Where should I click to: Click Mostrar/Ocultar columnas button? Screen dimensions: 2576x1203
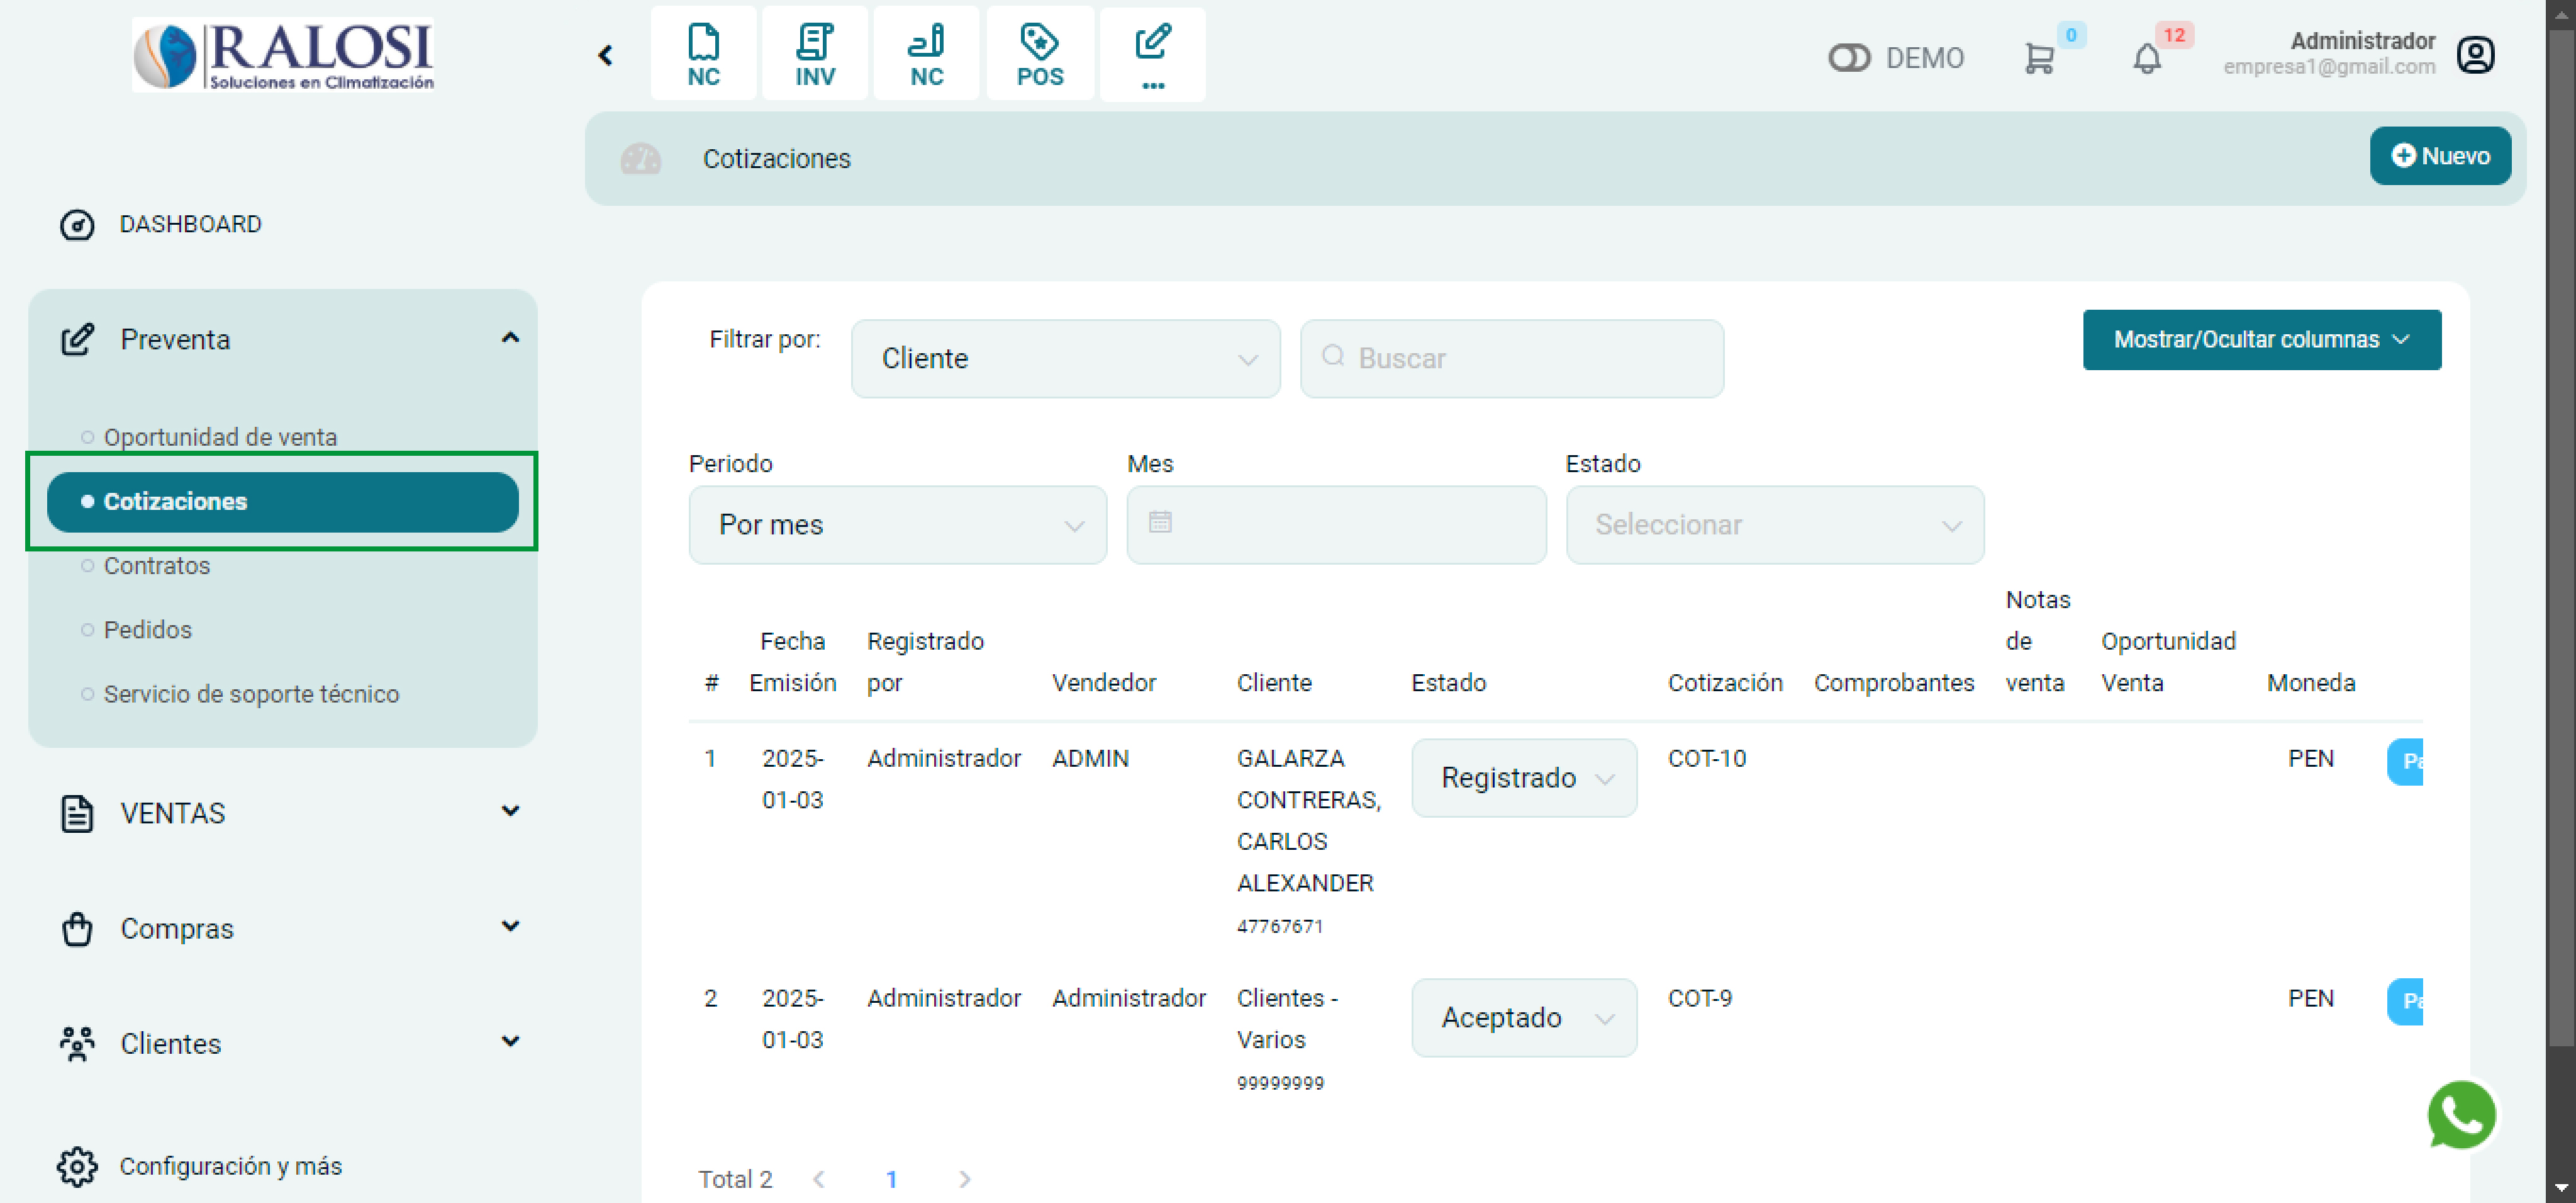[2261, 341]
